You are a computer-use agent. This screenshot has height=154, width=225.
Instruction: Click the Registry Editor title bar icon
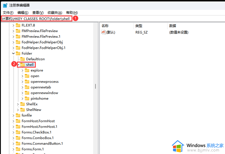(x=5, y=5)
